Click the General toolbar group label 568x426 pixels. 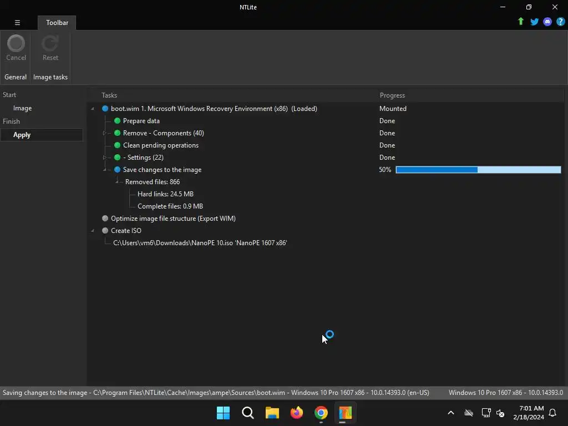(15, 77)
